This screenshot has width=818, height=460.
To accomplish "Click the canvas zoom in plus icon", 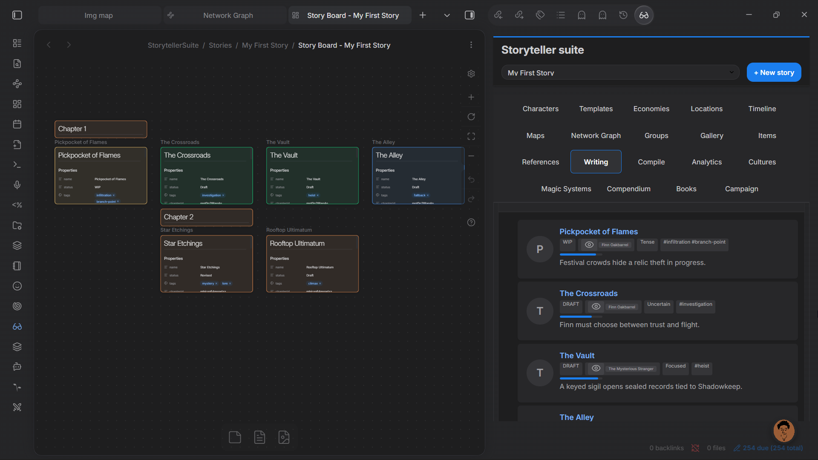I will 471,97.
